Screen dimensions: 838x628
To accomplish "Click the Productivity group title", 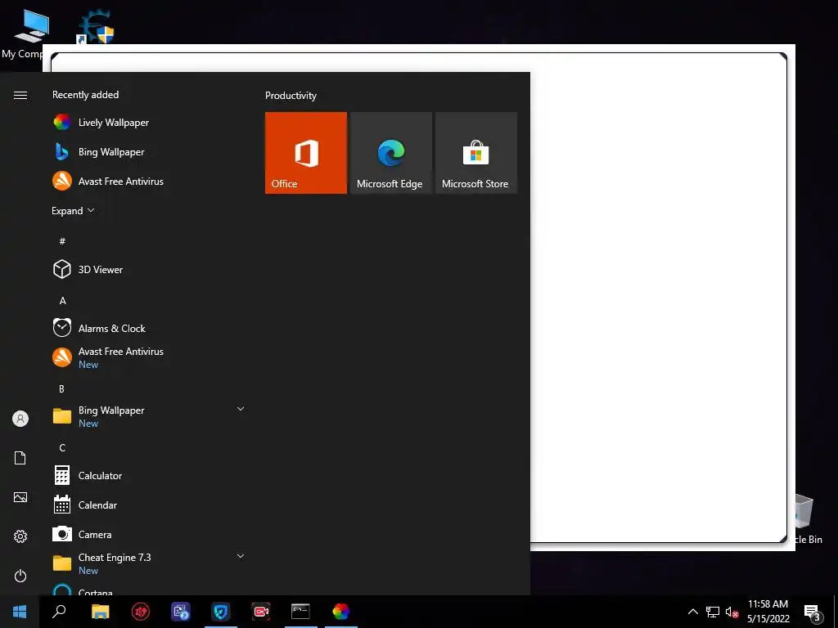I will pos(291,96).
